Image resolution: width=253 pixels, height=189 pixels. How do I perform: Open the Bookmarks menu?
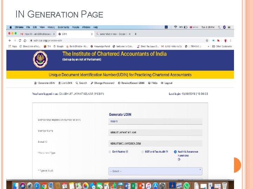[x=63, y=27]
